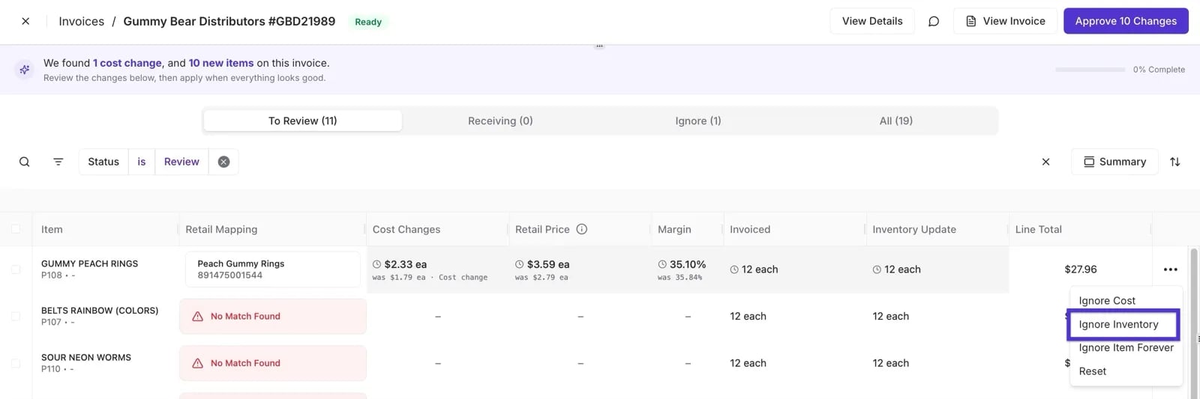Choose Ignore Inventory from menu
1200x399 pixels.
point(1118,324)
